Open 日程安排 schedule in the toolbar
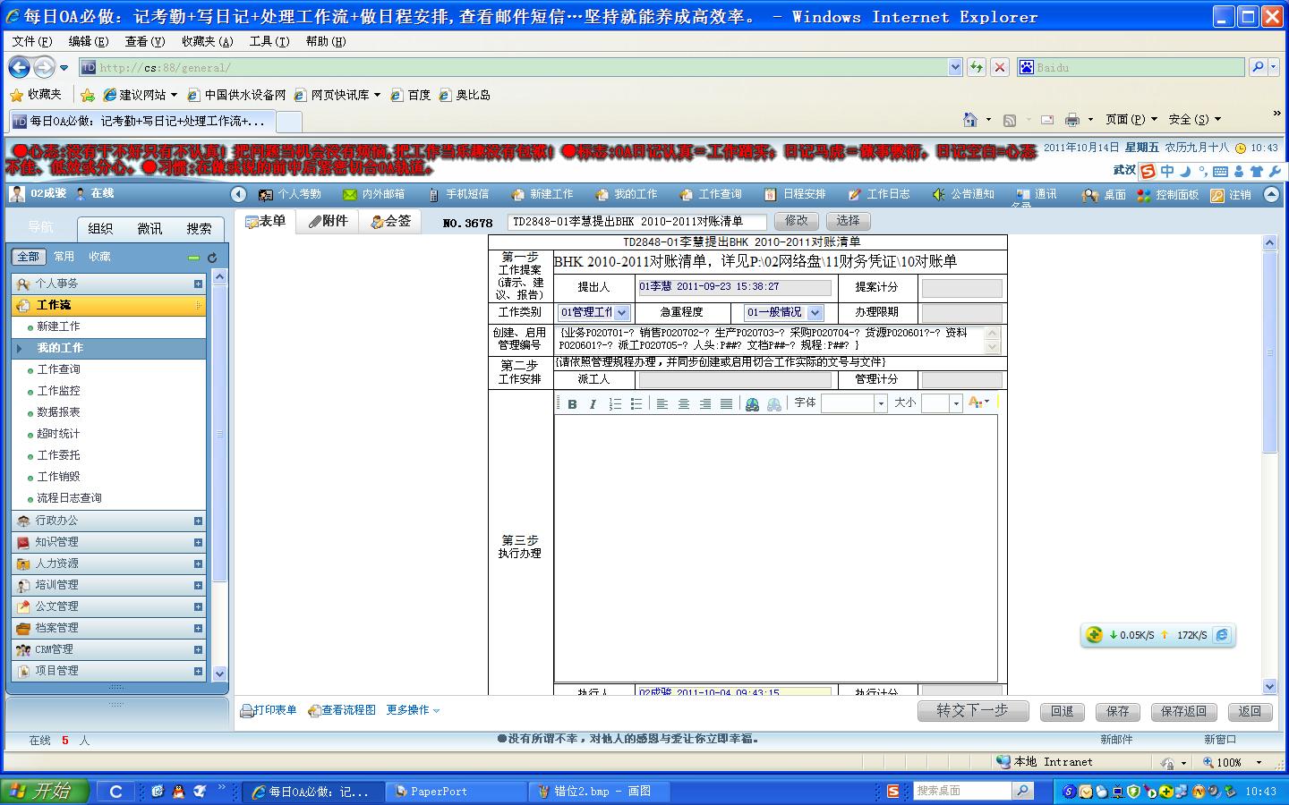 (x=795, y=194)
